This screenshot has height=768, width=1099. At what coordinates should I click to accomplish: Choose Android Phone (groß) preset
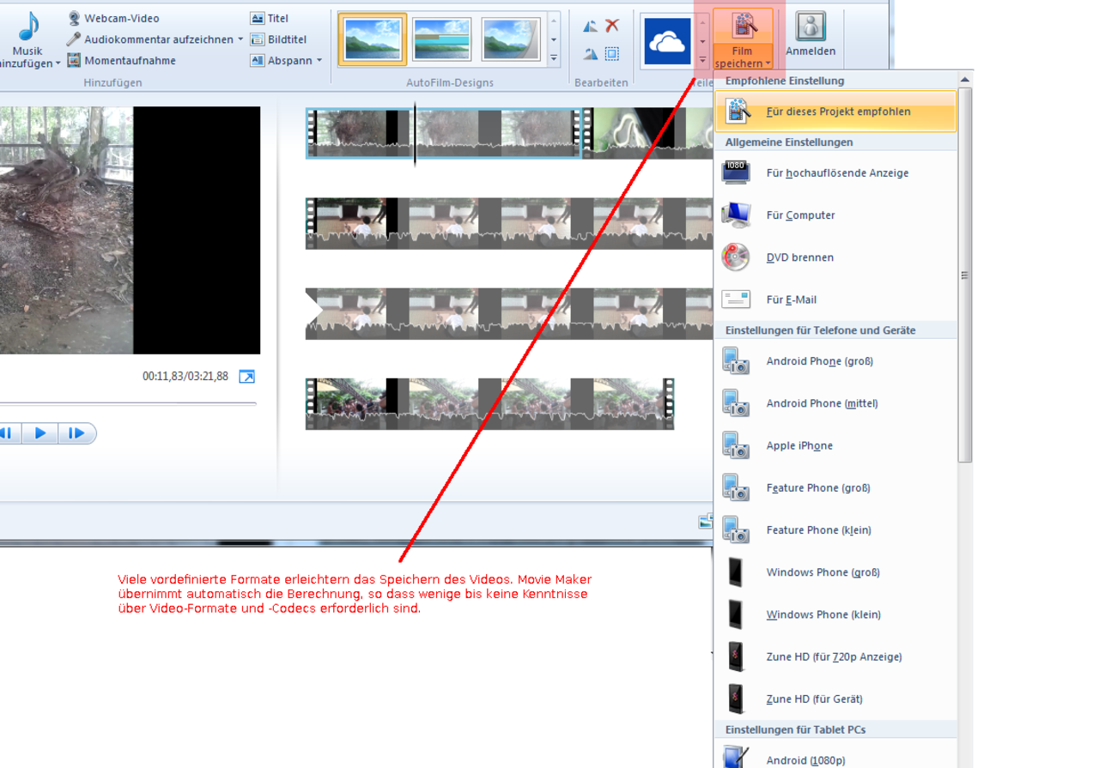[x=835, y=361]
